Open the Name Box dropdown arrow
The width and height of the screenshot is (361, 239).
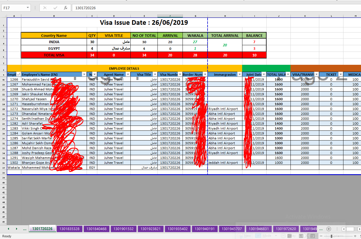[x=28, y=8]
